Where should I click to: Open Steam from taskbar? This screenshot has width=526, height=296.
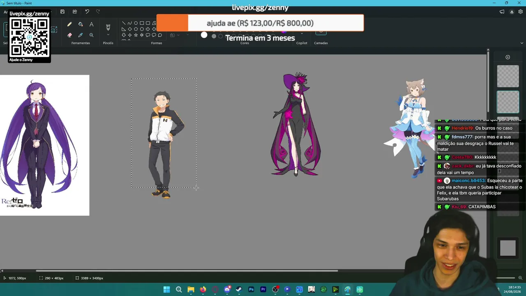(x=239, y=289)
